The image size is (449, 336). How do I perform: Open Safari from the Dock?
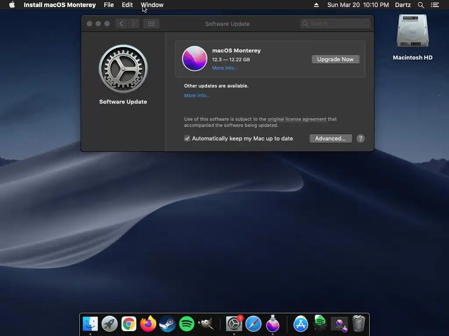[253, 324]
